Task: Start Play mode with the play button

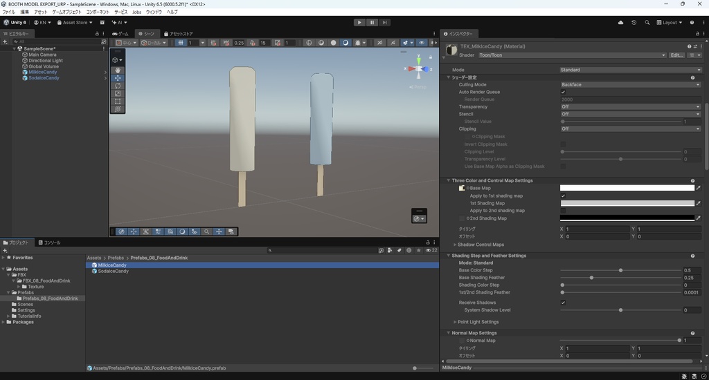Action: pos(359,22)
